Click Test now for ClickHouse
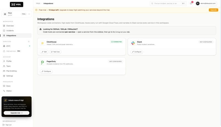The image size is (221, 127). [x=55, y=52]
